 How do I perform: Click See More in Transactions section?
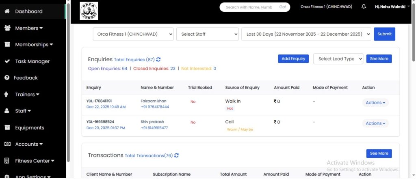tap(379, 153)
